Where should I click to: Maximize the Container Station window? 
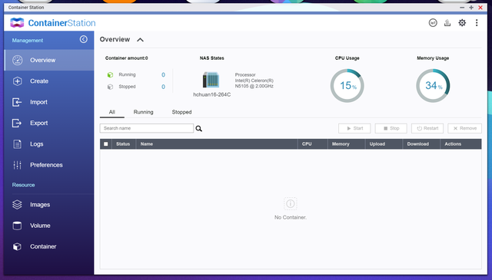point(471,8)
